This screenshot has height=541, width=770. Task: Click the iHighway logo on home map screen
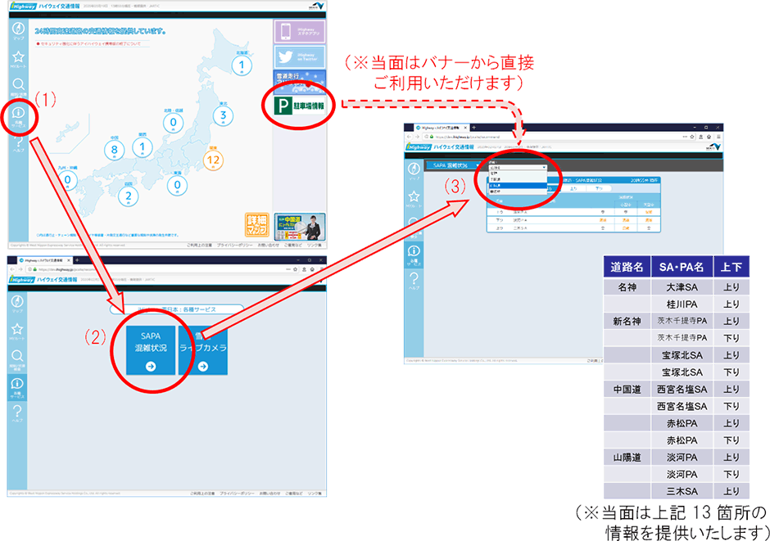[23, 7]
